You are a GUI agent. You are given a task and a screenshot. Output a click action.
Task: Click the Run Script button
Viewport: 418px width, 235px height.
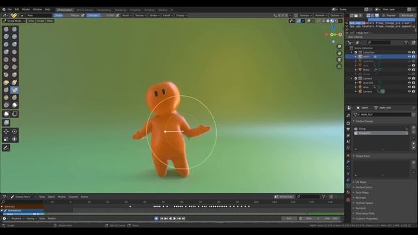pos(407,16)
